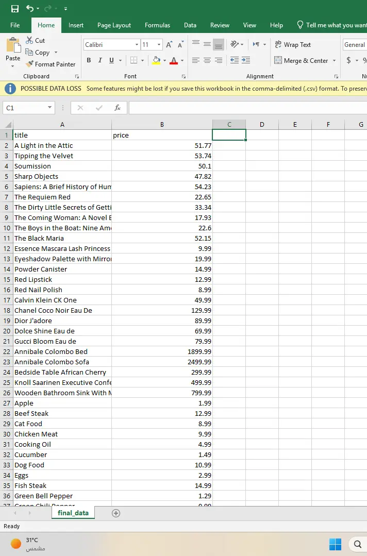
Task: Click the Insert Function fx icon
Action: [118, 108]
